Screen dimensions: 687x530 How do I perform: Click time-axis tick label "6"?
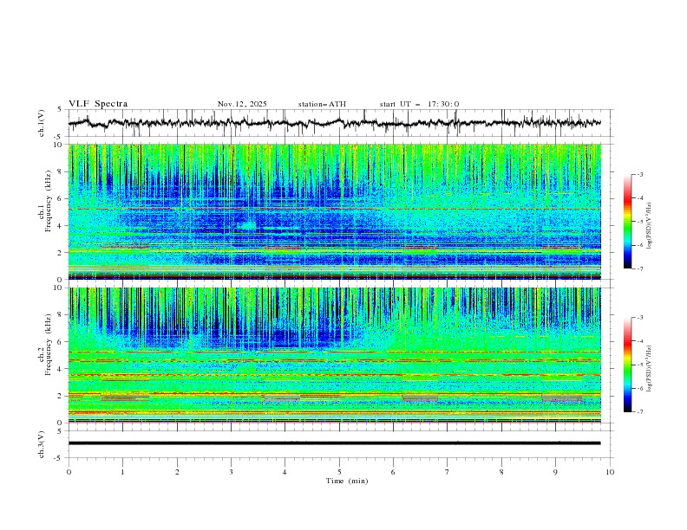[x=393, y=472]
